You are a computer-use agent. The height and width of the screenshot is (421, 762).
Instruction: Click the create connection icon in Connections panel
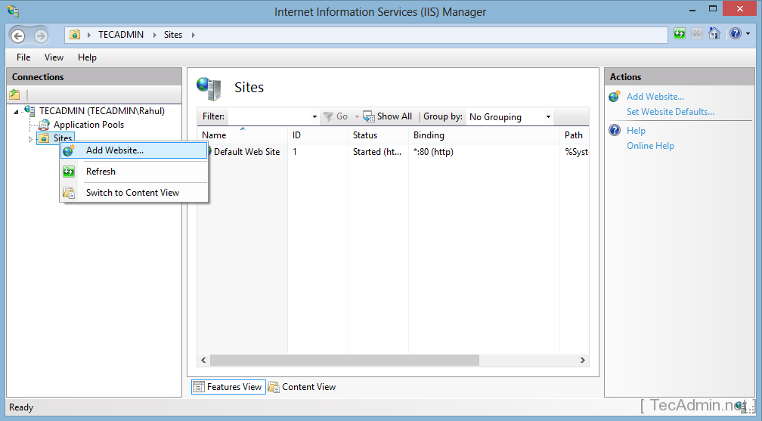(x=14, y=94)
